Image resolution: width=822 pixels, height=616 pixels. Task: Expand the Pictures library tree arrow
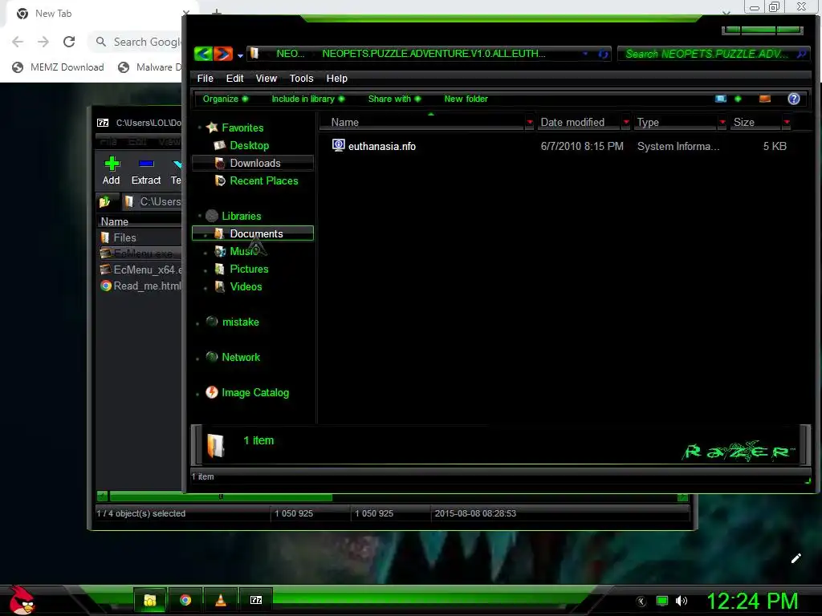pyautogui.click(x=205, y=269)
